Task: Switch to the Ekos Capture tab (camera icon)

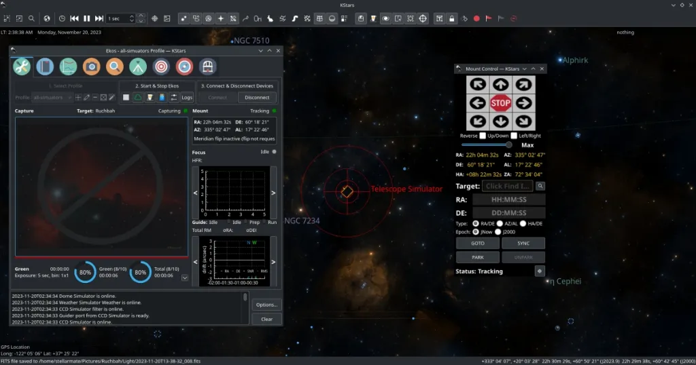Action: pyautogui.click(x=92, y=67)
